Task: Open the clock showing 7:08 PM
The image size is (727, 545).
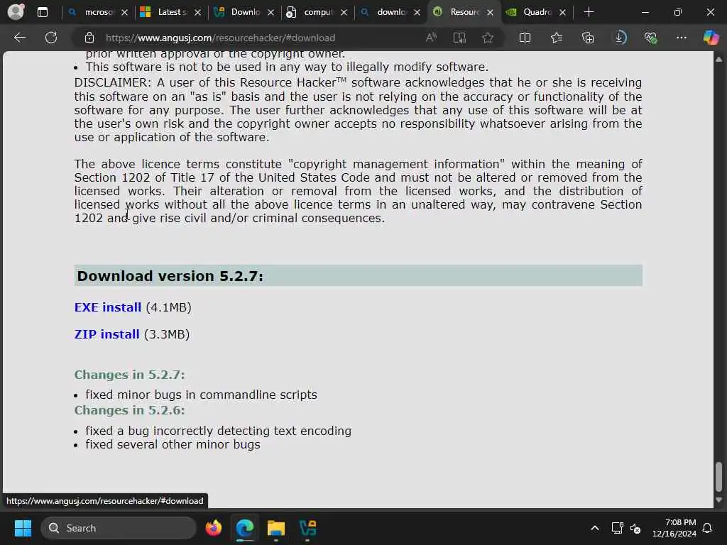Action: click(x=674, y=528)
